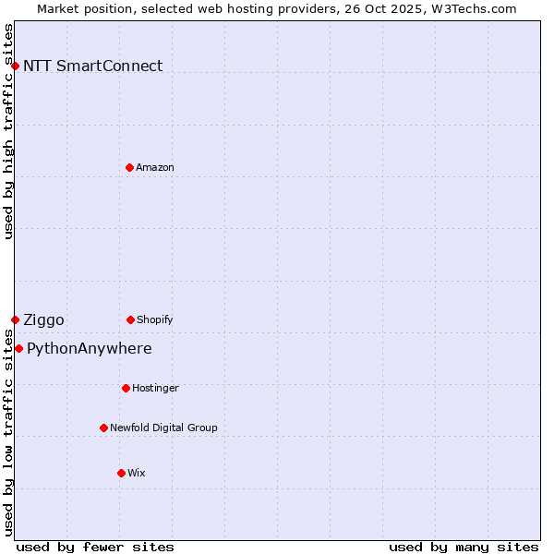
Task: Click the chart title mentioning W3Techs.com
Action: [x=277, y=8]
